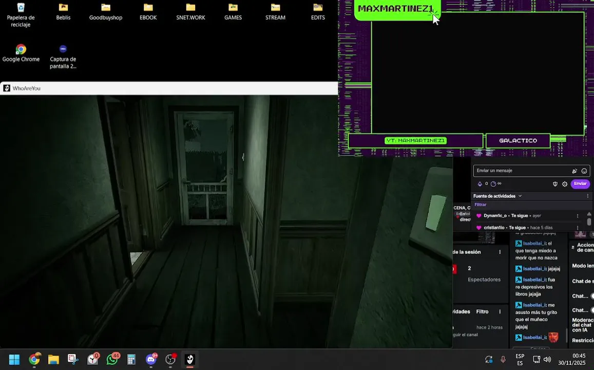
Task: Select Google Chrome desktop shortcut
Action: pos(21,53)
